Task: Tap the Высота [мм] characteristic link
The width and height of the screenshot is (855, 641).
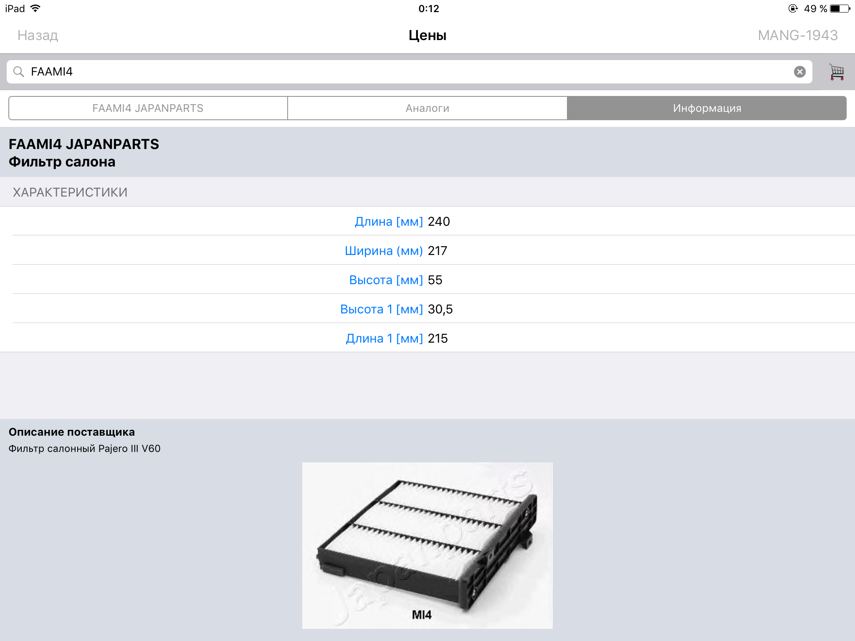Action: point(386,280)
